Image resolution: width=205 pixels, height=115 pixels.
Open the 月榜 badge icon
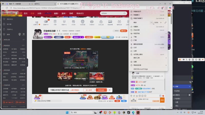(55, 22)
